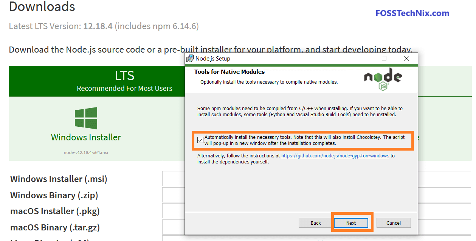Click the minimize icon on the setup window
Viewport: 476px width, 241px height.
362,58
